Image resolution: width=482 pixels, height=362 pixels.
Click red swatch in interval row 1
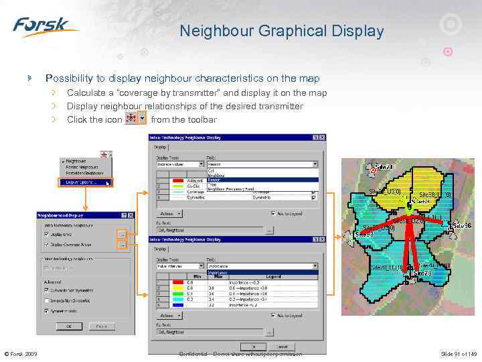[178, 282]
